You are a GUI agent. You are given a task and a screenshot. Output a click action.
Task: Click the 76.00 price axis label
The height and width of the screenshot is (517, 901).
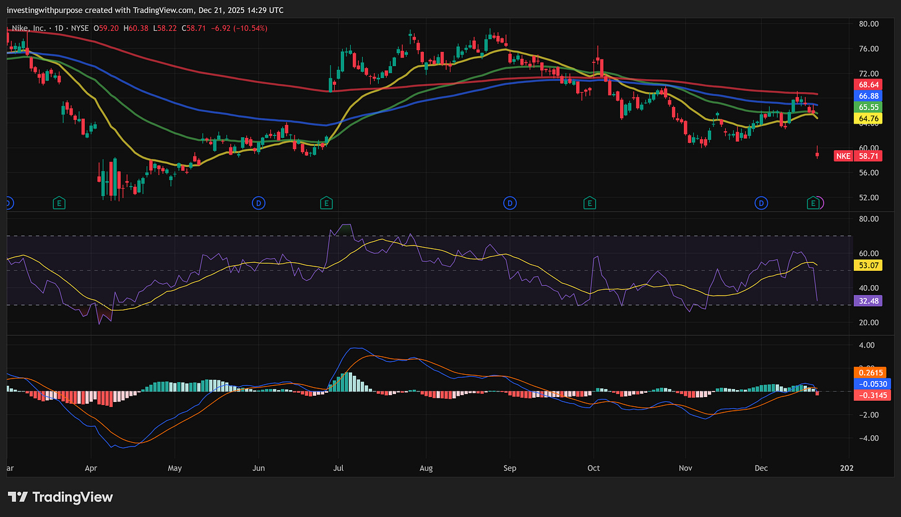pos(868,49)
